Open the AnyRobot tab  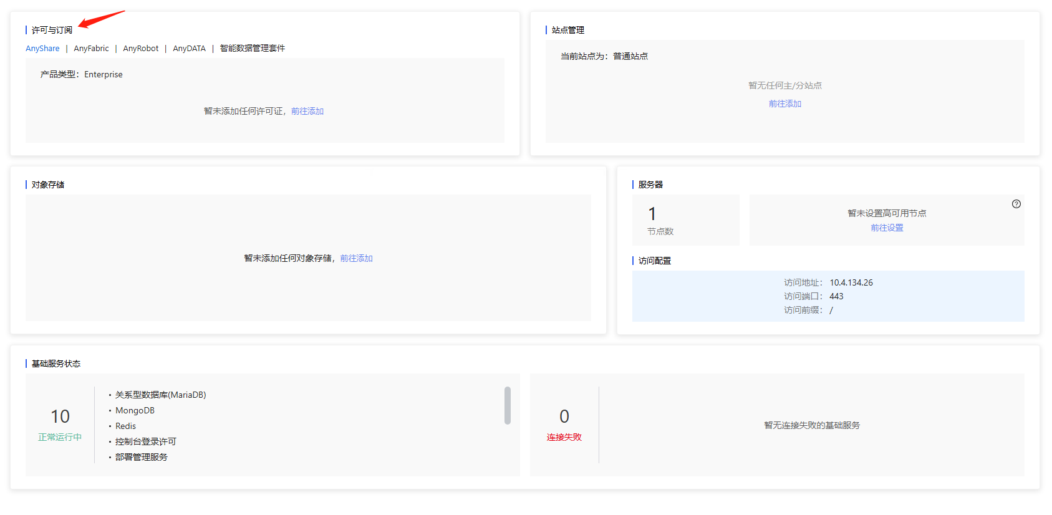pos(141,49)
